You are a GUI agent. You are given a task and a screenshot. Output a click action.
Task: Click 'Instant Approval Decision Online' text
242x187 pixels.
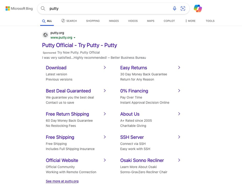(144, 103)
